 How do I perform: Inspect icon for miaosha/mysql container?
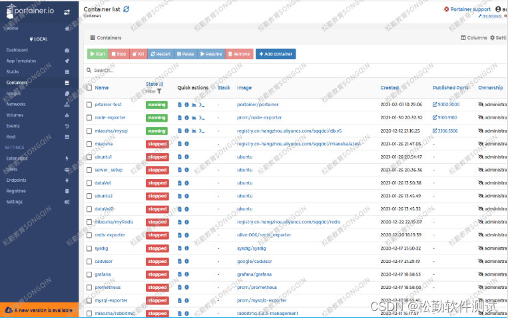coord(186,131)
